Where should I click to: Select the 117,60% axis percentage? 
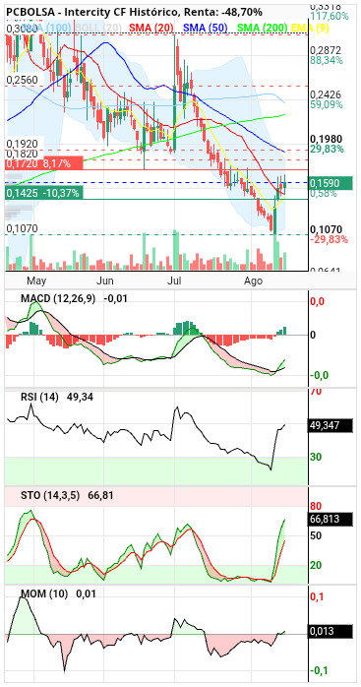click(330, 16)
